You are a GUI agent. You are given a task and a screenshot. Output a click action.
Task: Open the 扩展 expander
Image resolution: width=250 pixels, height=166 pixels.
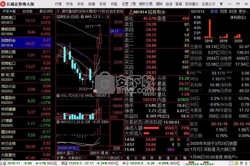[x=61, y=158]
